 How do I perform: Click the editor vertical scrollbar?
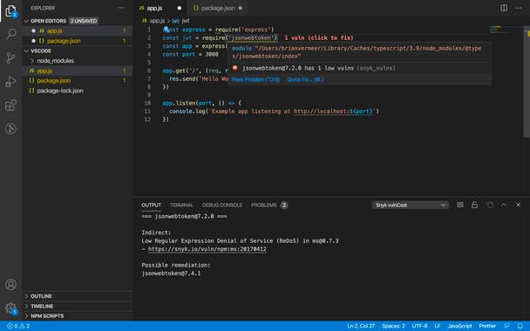point(527,81)
